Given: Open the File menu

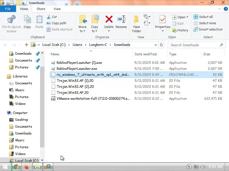Looking at the screenshot, I should click(x=8, y=9).
